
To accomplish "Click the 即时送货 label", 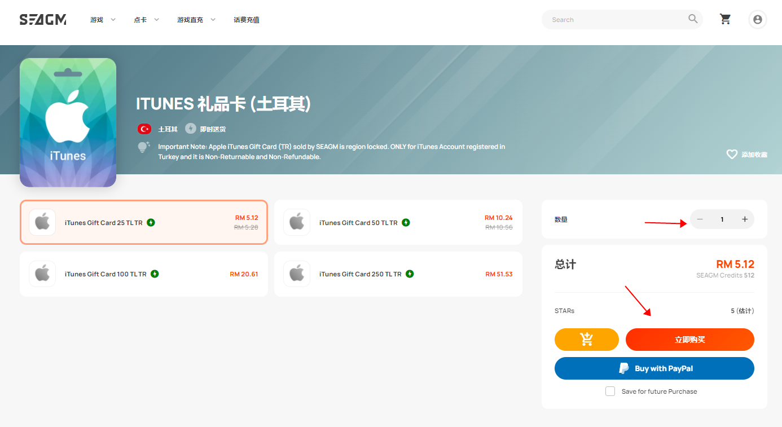I will [213, 129].
